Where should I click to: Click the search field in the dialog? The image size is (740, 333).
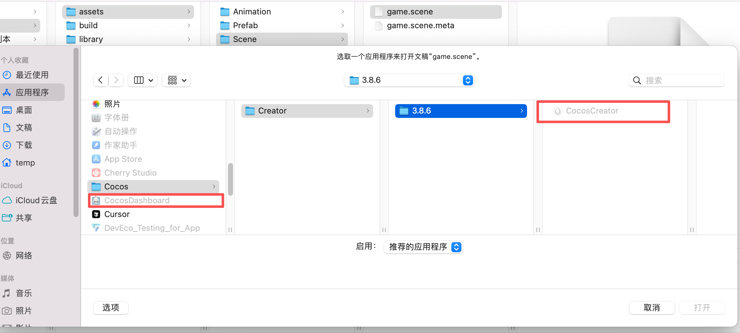[677, 81]
